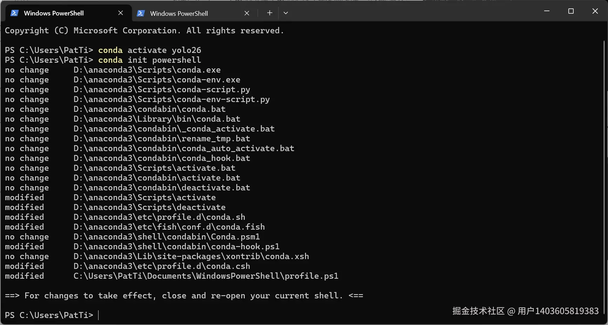Click the Microsoft Corporation copyright line
608x325 pixels.
click(x=144, y=31)
